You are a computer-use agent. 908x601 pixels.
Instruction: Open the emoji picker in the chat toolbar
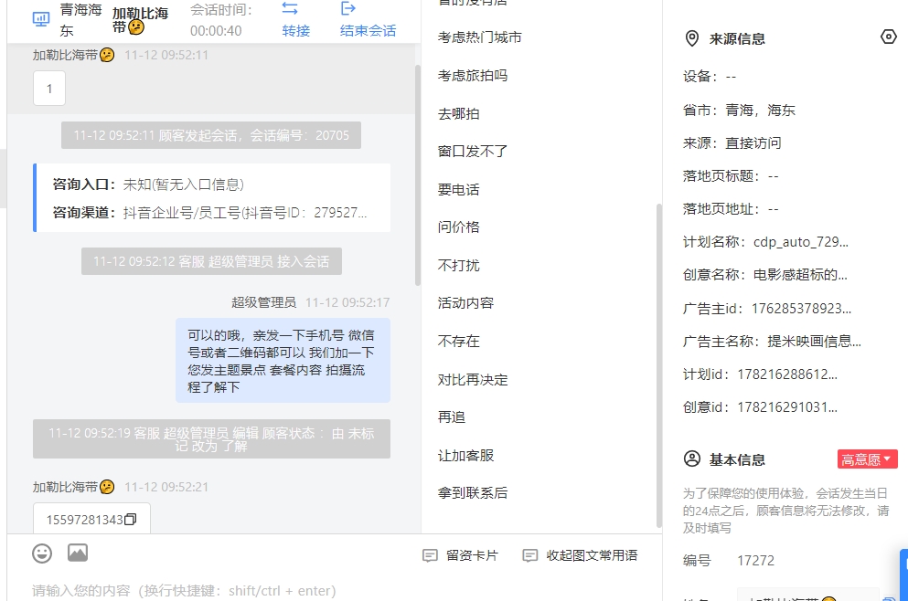pyautogui.click(x=42, y=554)
